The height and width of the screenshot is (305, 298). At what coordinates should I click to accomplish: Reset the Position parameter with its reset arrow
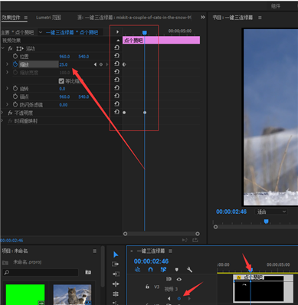click(x=116, y=56)
